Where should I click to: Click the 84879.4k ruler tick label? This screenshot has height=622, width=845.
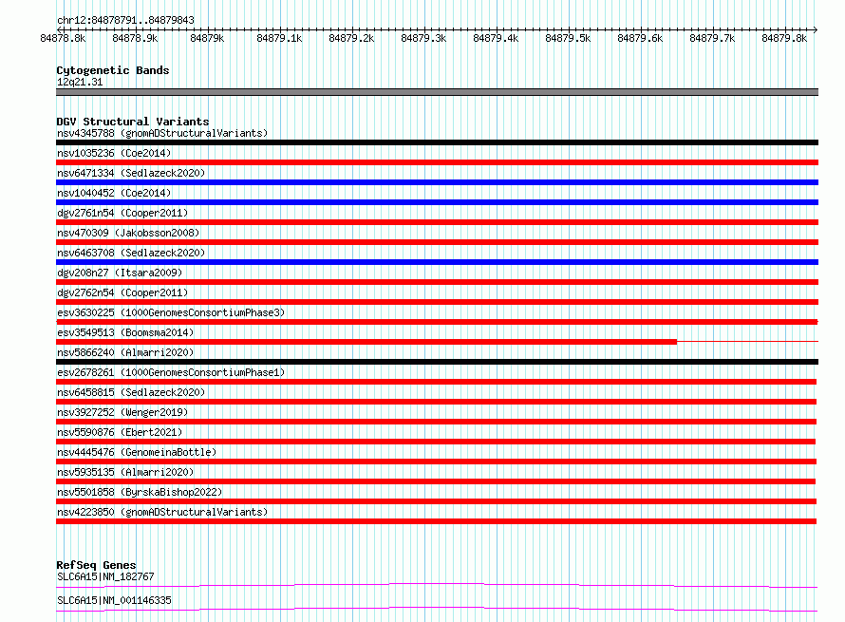click(496, 38)
